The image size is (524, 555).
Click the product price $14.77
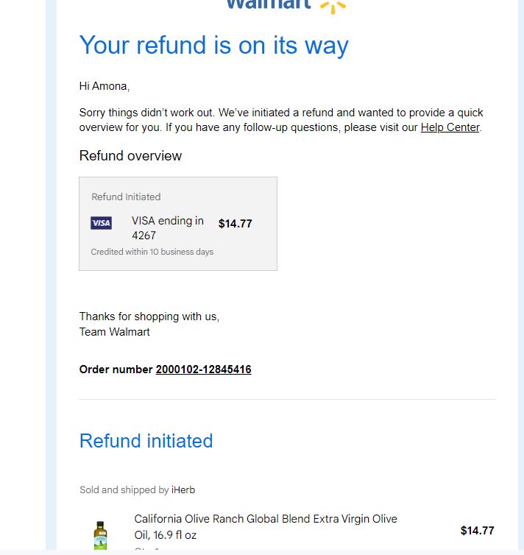pos(477,530)
